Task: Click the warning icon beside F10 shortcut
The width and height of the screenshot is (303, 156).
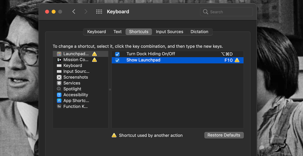Action: pyautogui.click(x=237, y=60)
